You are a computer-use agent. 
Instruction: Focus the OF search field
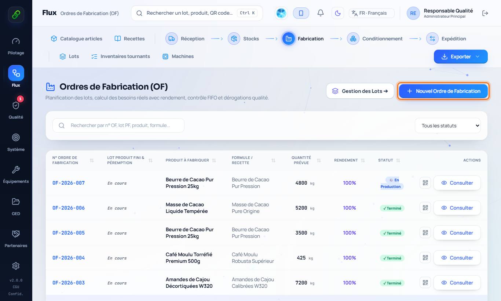coord(118,126)
